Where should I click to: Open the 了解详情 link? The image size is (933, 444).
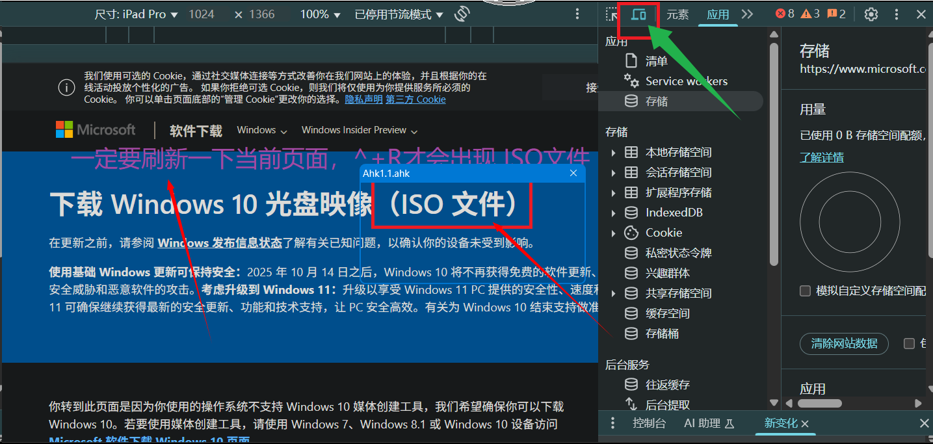click(822, 158)
